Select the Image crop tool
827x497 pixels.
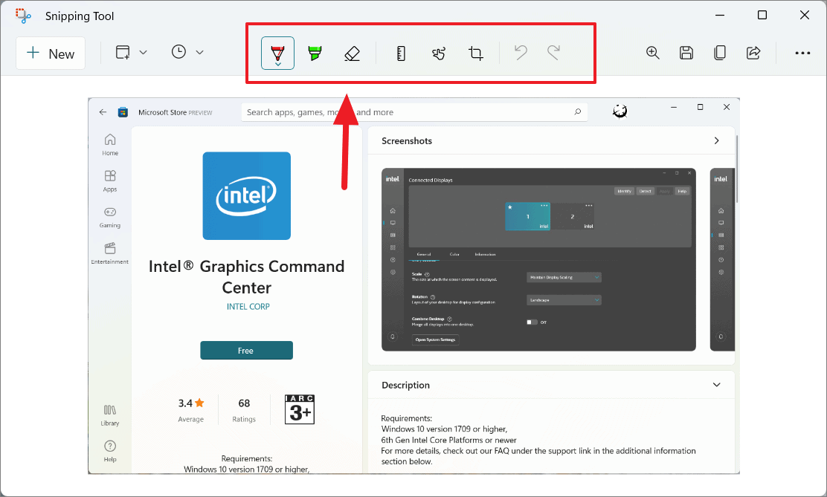[x=475, y=53]
